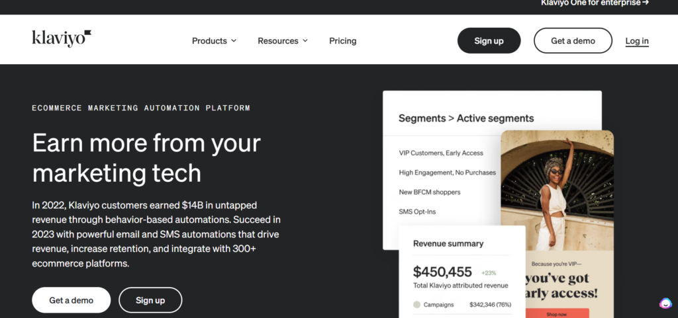The image size is (678, 318).
Task: Go to the Pricing page
Action: coord(342,41)
